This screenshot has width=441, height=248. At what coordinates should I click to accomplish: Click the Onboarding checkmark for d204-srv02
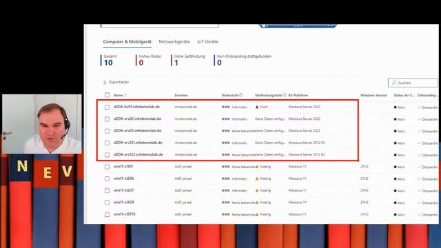(419, 119)
